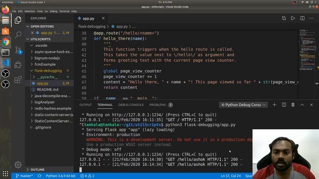
Task: Launch Firefox from the Ubuntu dock
Action: pyautogui.click(x=5, y=10)
